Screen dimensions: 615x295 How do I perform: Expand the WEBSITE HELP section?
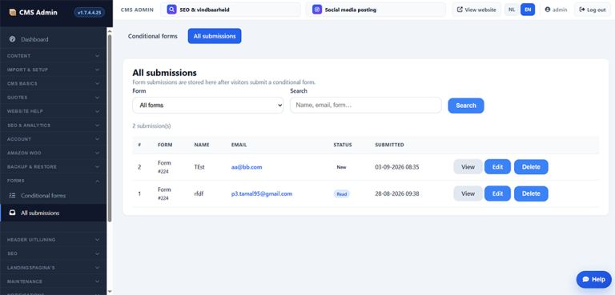pyautogui.click(x=54, y=111)
